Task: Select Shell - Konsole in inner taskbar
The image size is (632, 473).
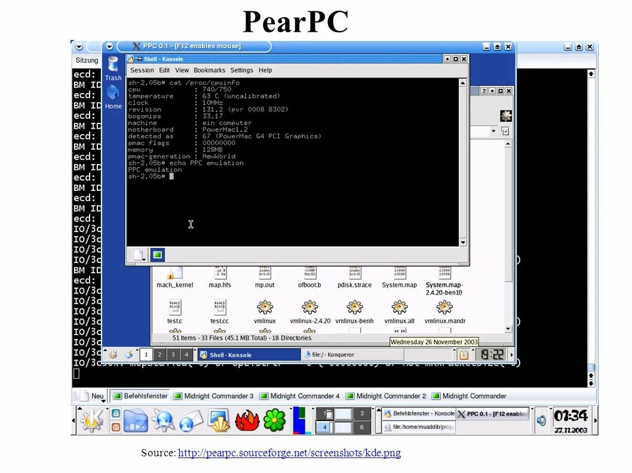Action: [248, 355]
